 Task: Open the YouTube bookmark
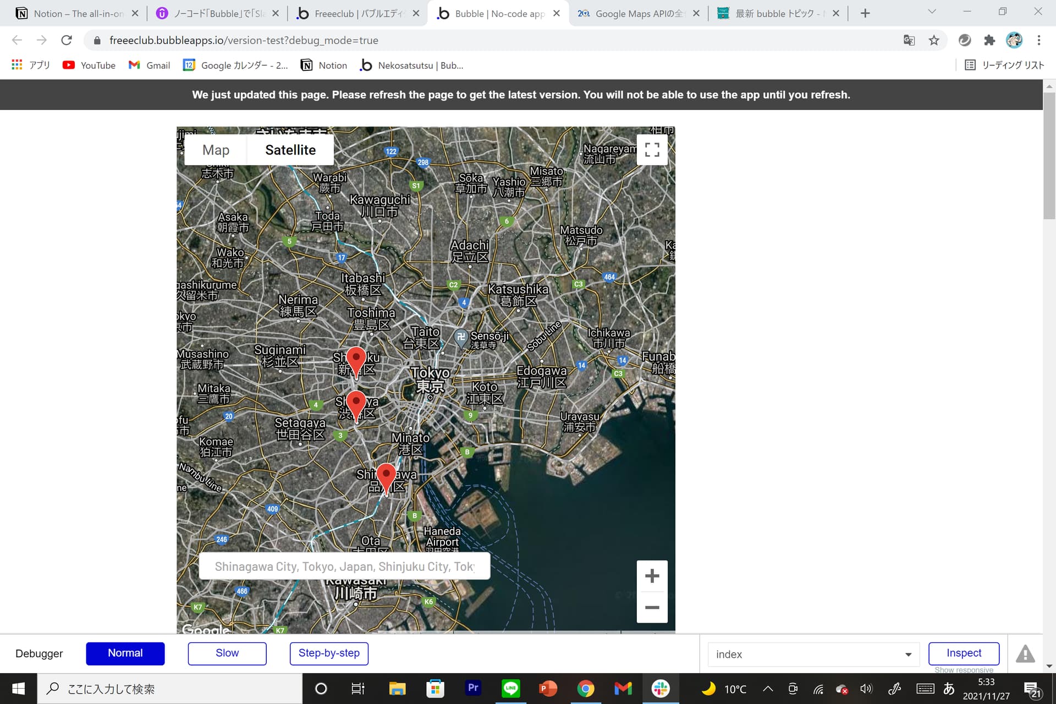89,65
